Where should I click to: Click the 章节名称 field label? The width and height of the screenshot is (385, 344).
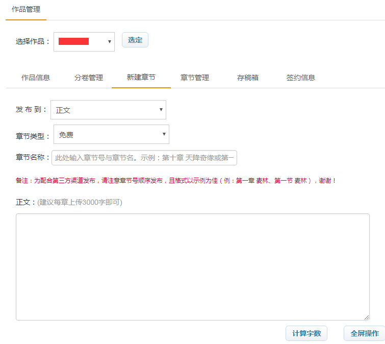tap(33, 158)
